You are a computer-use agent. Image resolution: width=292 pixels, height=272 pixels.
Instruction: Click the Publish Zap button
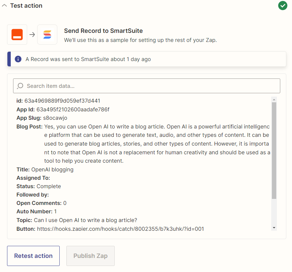(91, 256)
